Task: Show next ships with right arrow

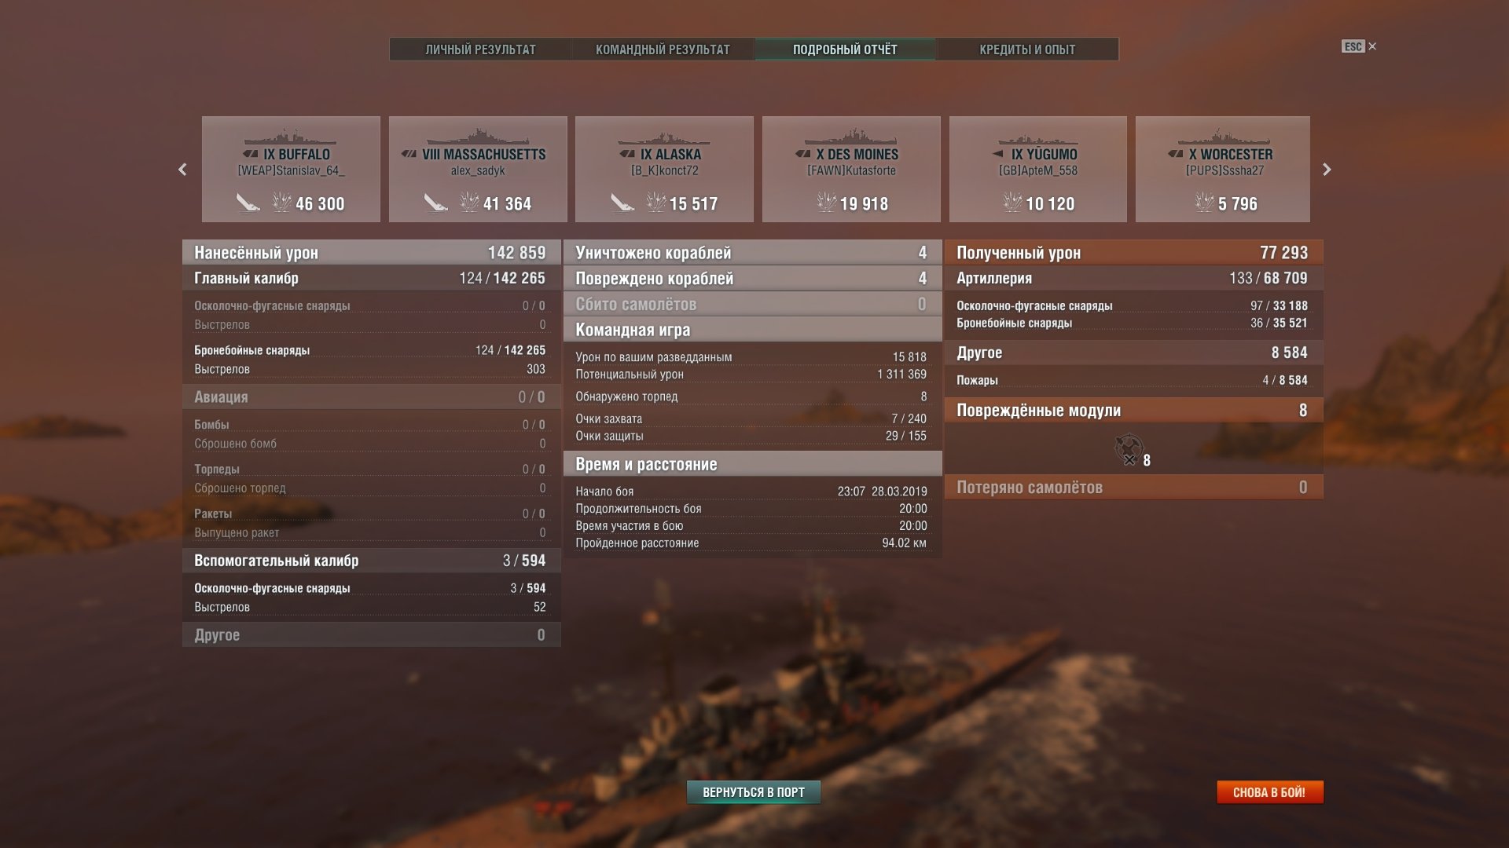Action: pos(1327,170)
